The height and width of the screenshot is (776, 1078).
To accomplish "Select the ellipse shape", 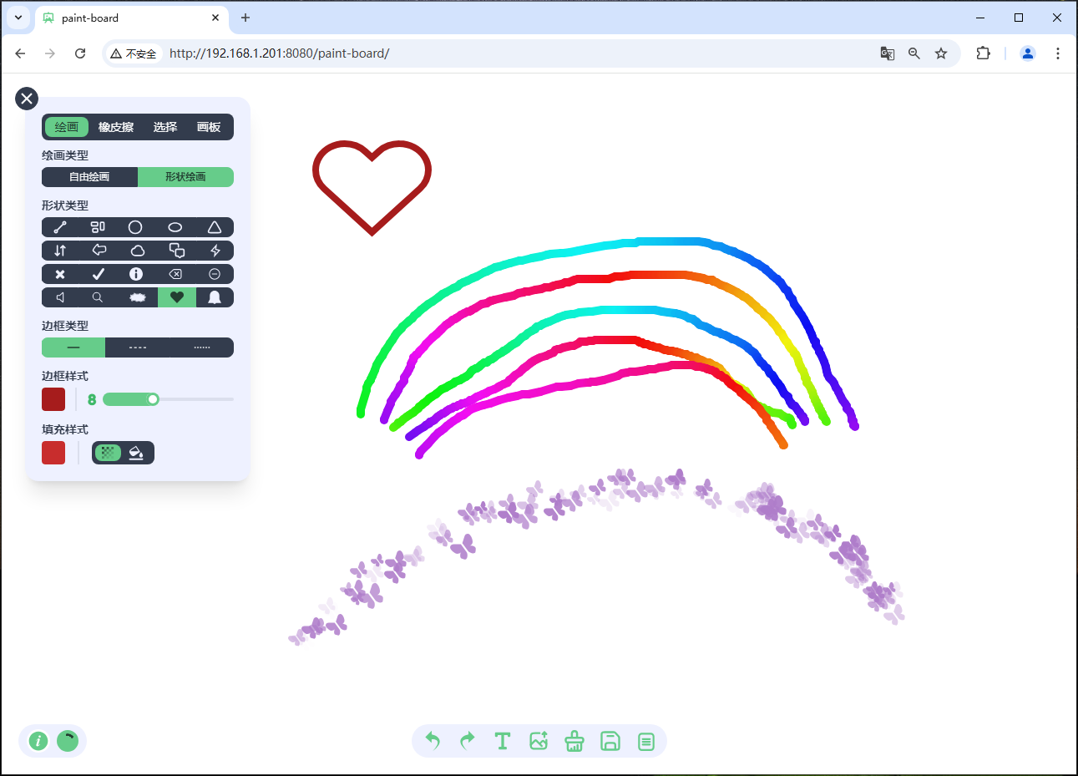I will click(x=175, y=227).
